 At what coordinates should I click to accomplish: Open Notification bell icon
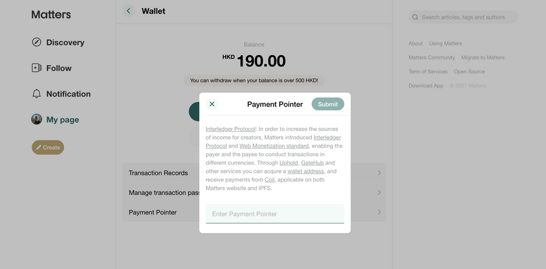37,94
